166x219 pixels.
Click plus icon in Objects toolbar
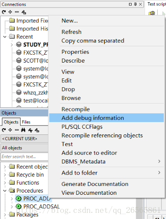pos(10,130)
